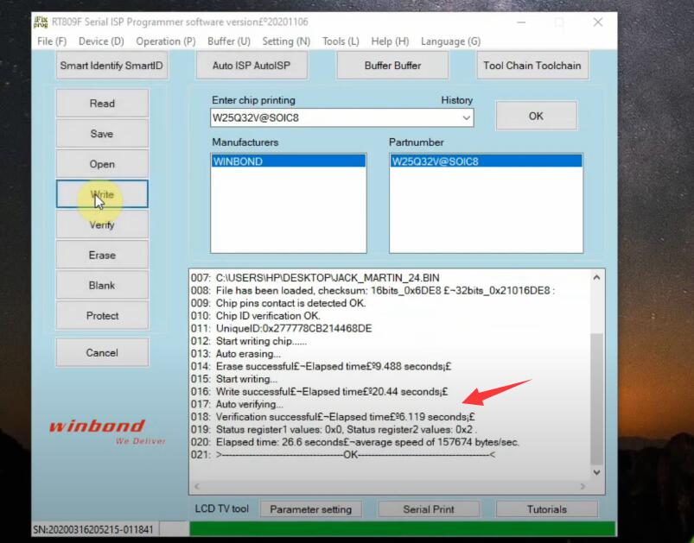Open the Operation (P) menu
Screen dimensions: 694x543
pos(166,41)
